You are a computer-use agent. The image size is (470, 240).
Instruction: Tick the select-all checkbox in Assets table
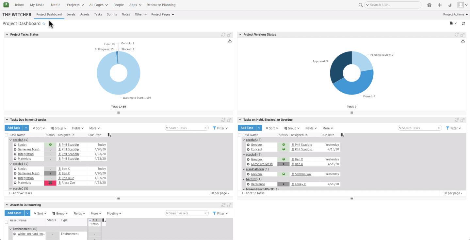click(x=6, y=222)
